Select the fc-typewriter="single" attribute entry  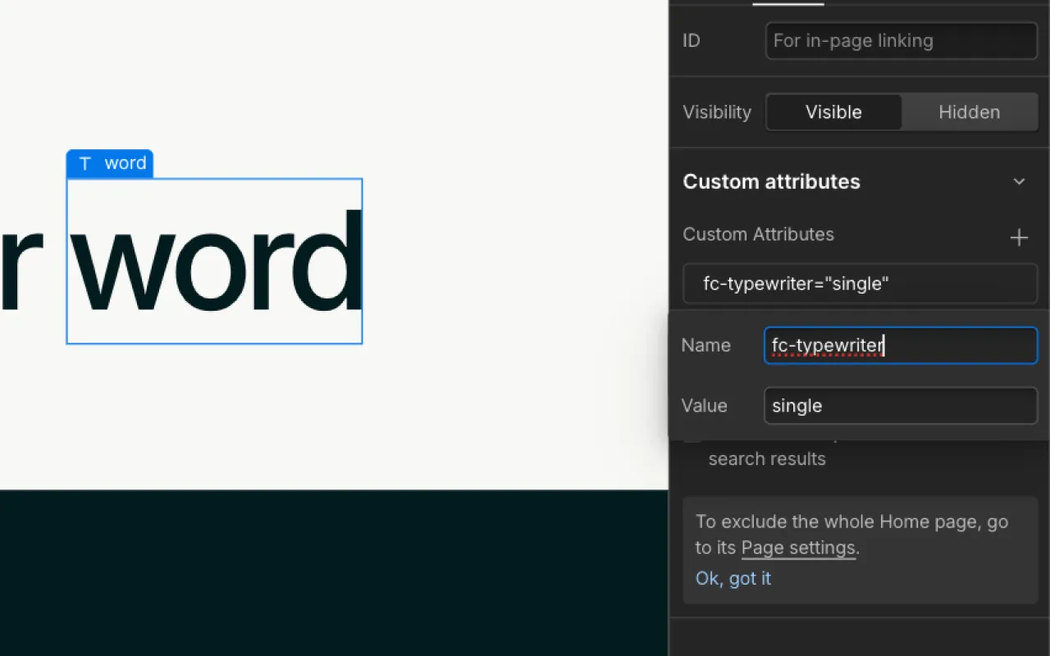[x=860, y=283]
